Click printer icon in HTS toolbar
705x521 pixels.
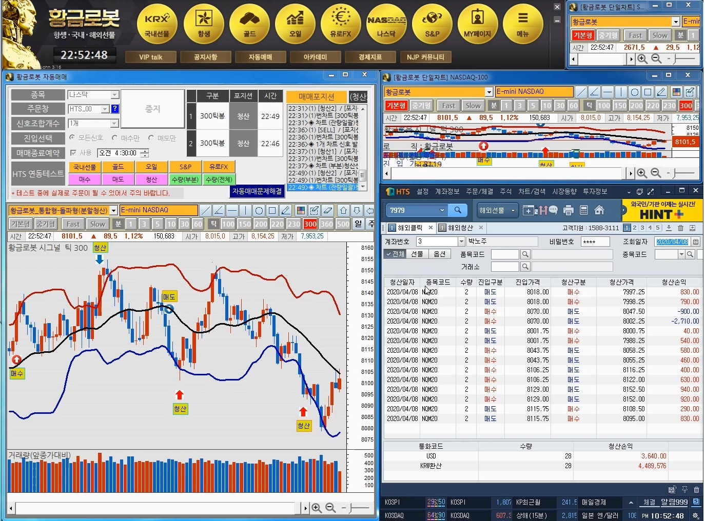tap(568, 210)
